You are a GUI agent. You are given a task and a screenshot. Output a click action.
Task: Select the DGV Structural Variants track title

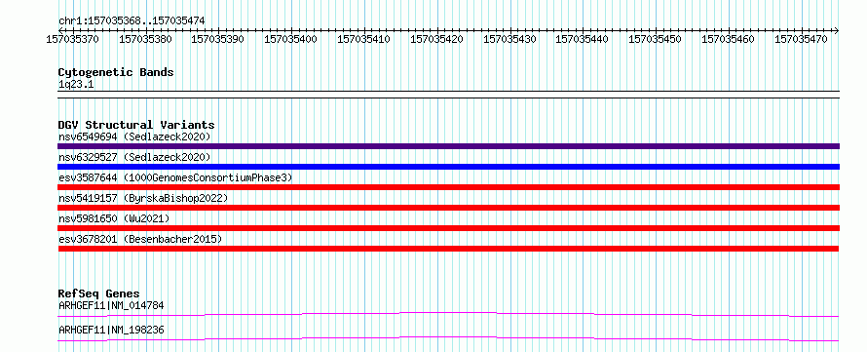[136, 125]
